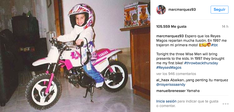Expand ver los 946 comentarios
This screenshot has width=234, height=112.
tap(176, 74)
